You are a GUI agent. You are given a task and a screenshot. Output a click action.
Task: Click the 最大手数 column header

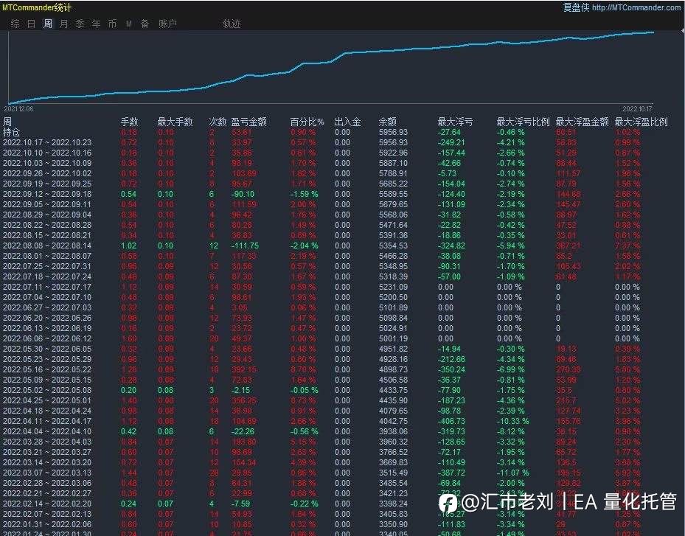coord(175,122)
